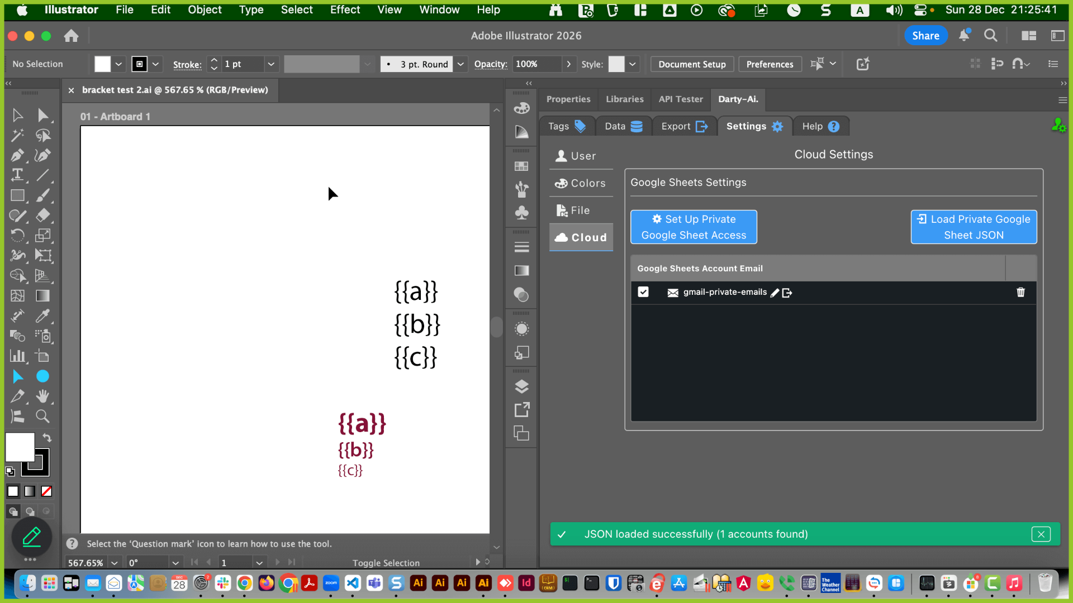Uncheck the gmail-private-emails checkbox
The height and width of the screenshot is (603, 1073).
643,292
